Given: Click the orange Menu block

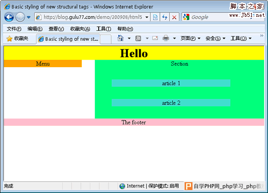Looking at the screenshot, I should 43,64.
